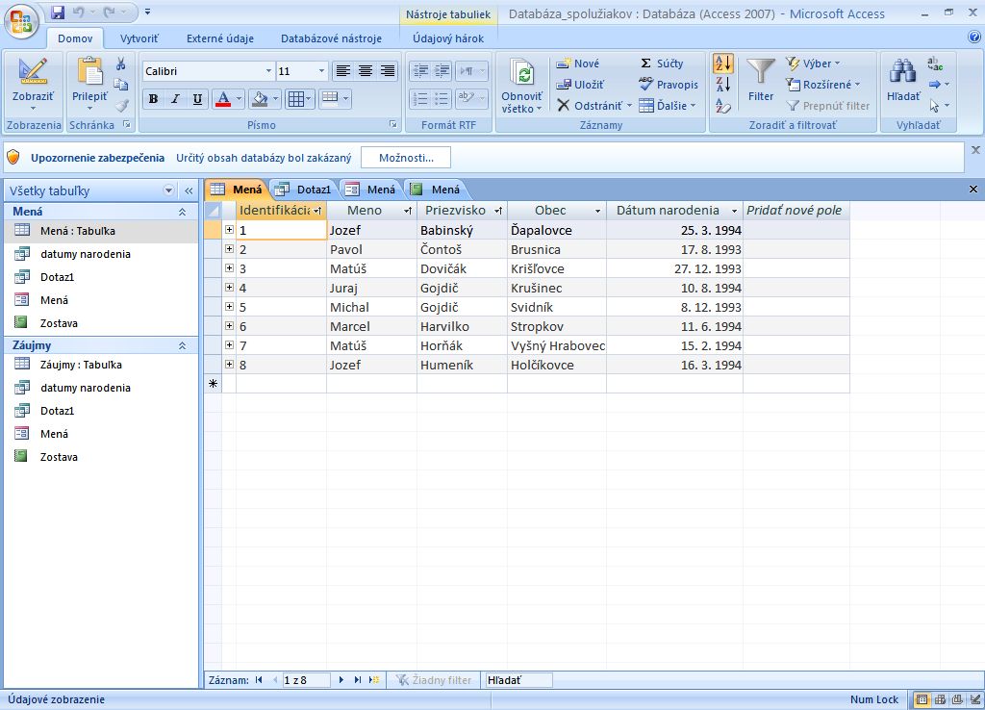
Task: Click Hľadať binoculars icon
Action: click(902, 71)
